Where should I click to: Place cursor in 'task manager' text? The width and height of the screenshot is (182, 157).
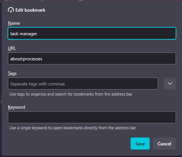pyautogui.click(x=24, y=34)
